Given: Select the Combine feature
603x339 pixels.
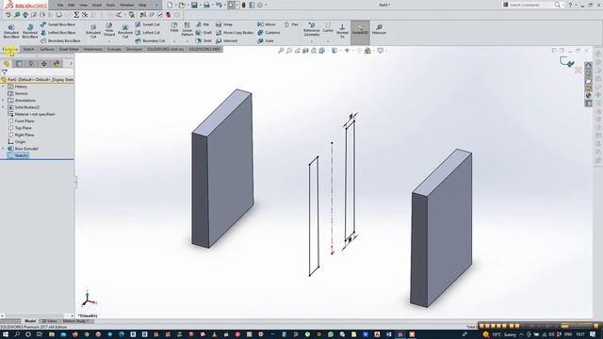Looking at the screenshot, I should 269,33.
